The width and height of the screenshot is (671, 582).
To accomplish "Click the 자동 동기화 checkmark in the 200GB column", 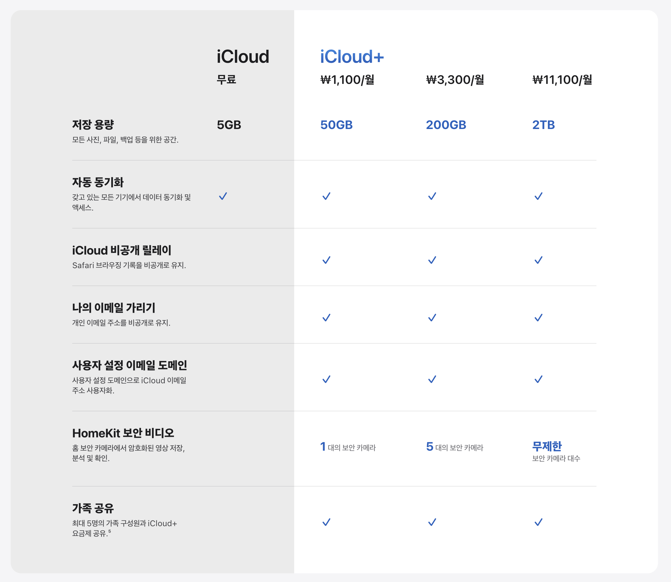I will 432,196.
